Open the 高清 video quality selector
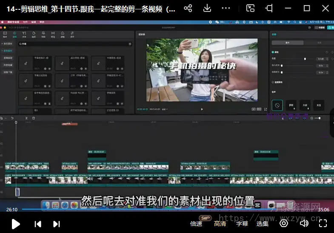Screen dimensions: 334x233 [220, 224]
